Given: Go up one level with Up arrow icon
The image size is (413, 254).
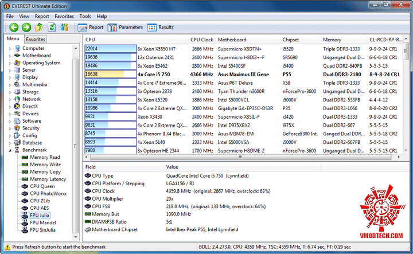Looking at the screenshot, I should pos(39,27).
